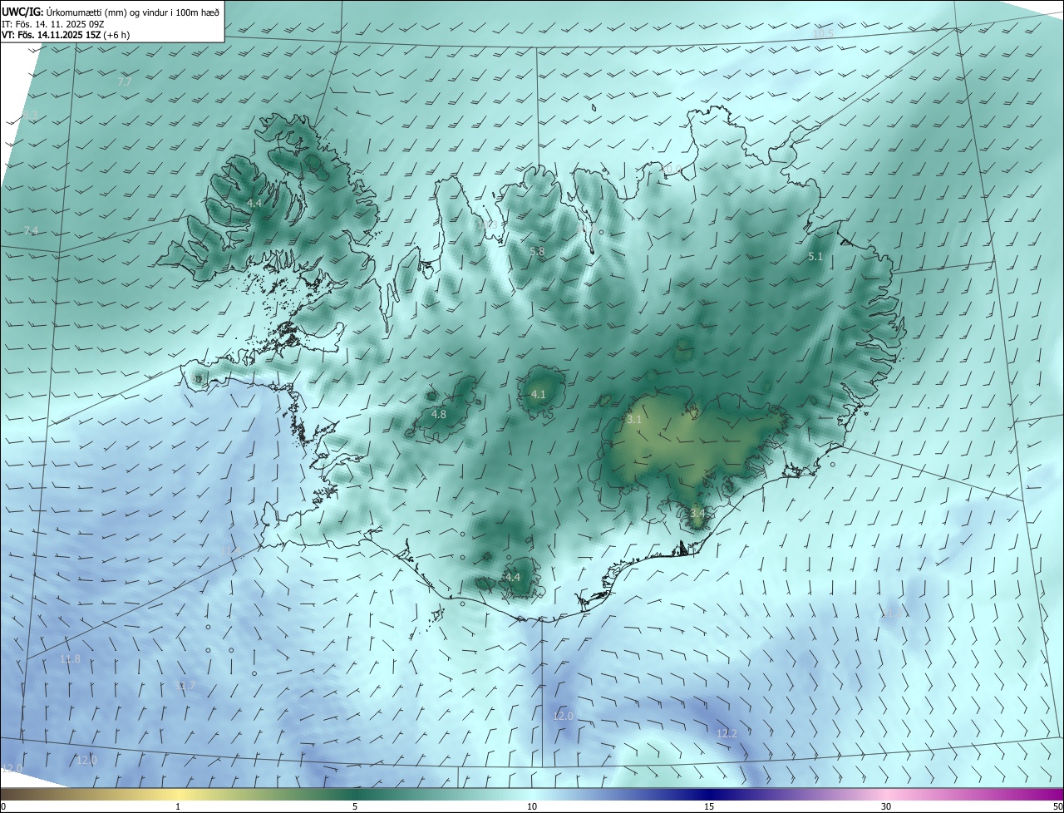Click the '12.2' value label over the ocean
Screen dimensions: 1064x813
pyautogui.click(x=727, y=733)
